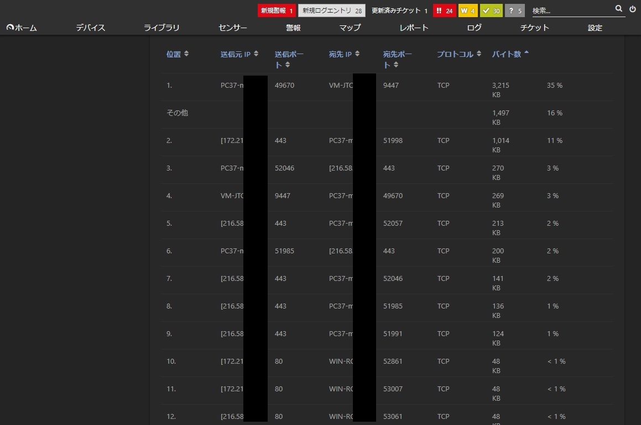Open the レポート menu
The width and height of the screenshot is (641, 425).
coord(414,28)
